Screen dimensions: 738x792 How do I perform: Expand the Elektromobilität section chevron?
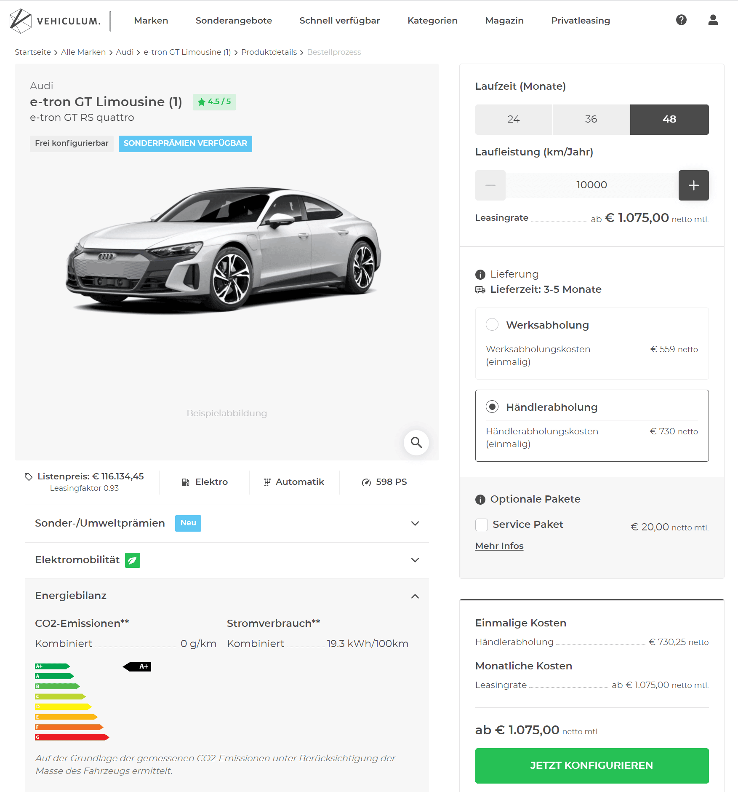(415, 560)
